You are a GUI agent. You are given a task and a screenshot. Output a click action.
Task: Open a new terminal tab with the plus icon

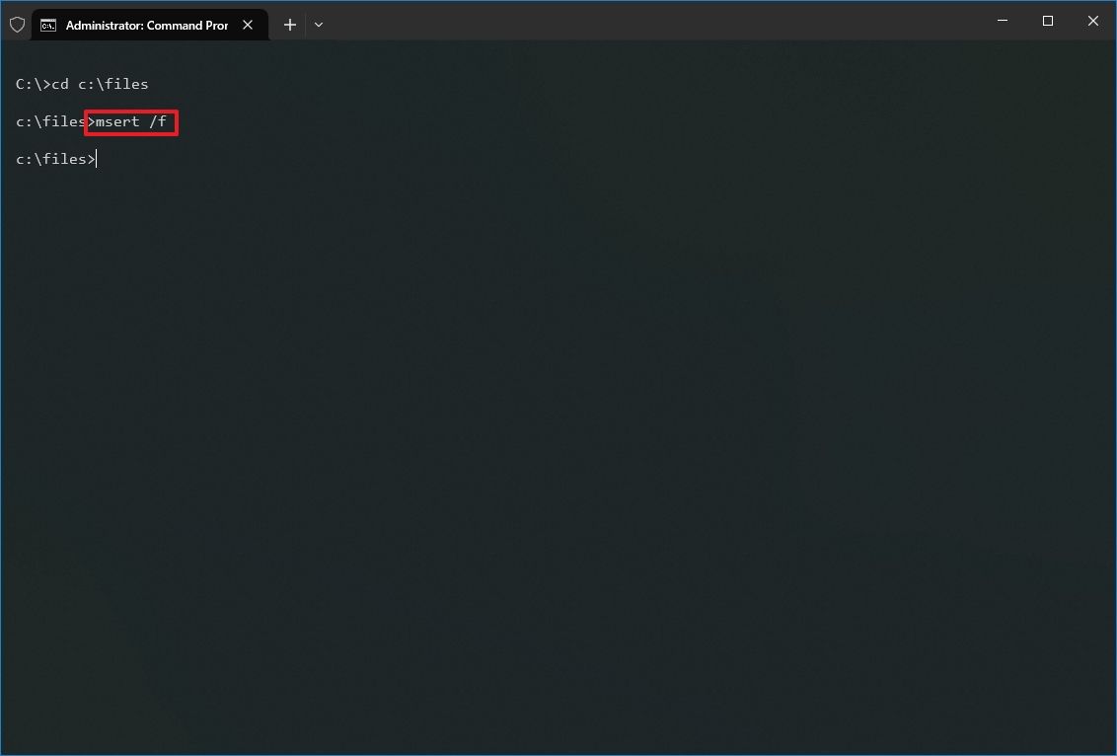tap(289, 24)
